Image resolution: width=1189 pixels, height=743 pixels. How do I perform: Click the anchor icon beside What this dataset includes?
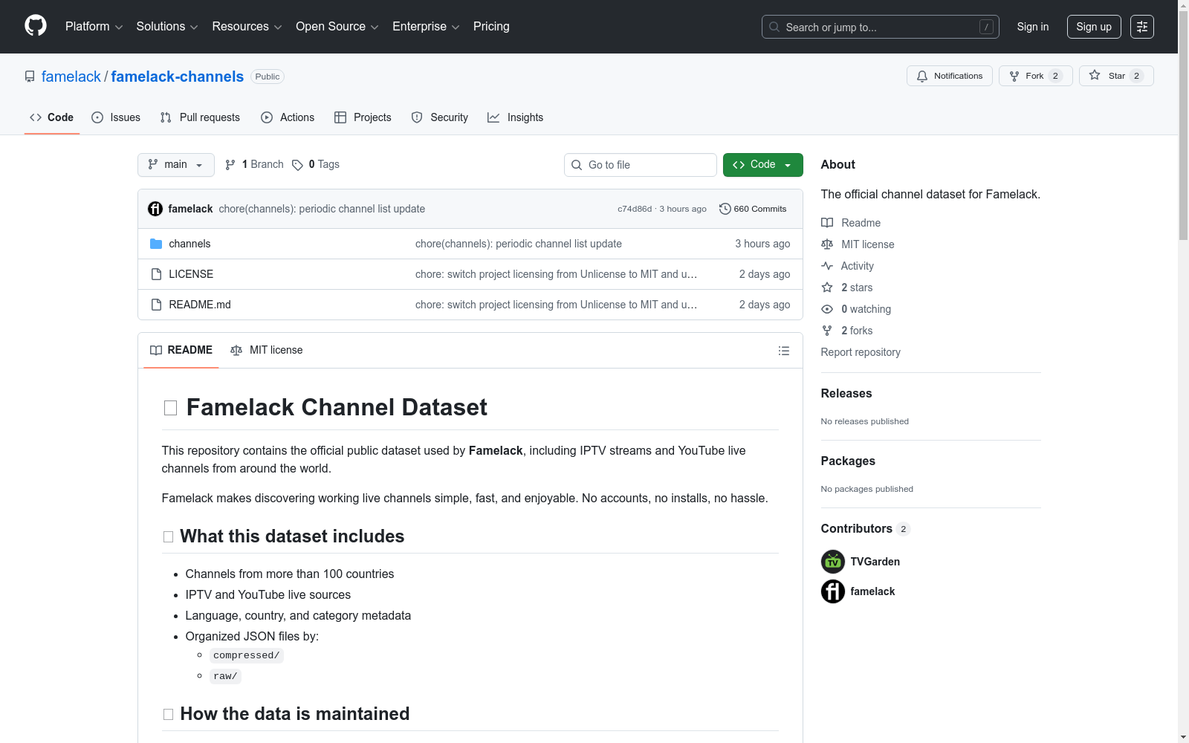[168, 537]
